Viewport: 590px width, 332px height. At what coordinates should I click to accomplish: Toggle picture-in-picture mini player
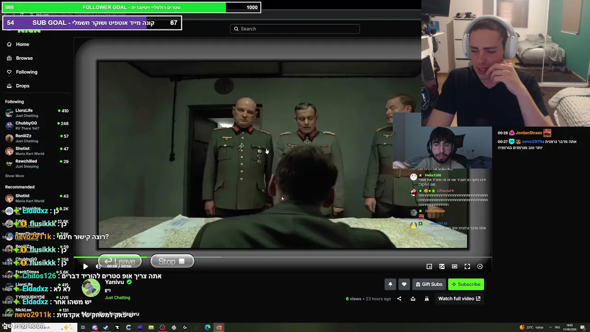point(429,267)
